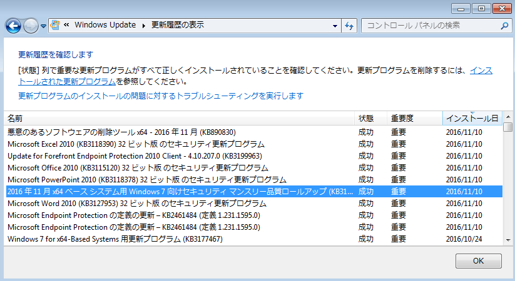The image size is (515, 281).
Task: Open the recent pages dropdown arrow
Action: point(43,26)
